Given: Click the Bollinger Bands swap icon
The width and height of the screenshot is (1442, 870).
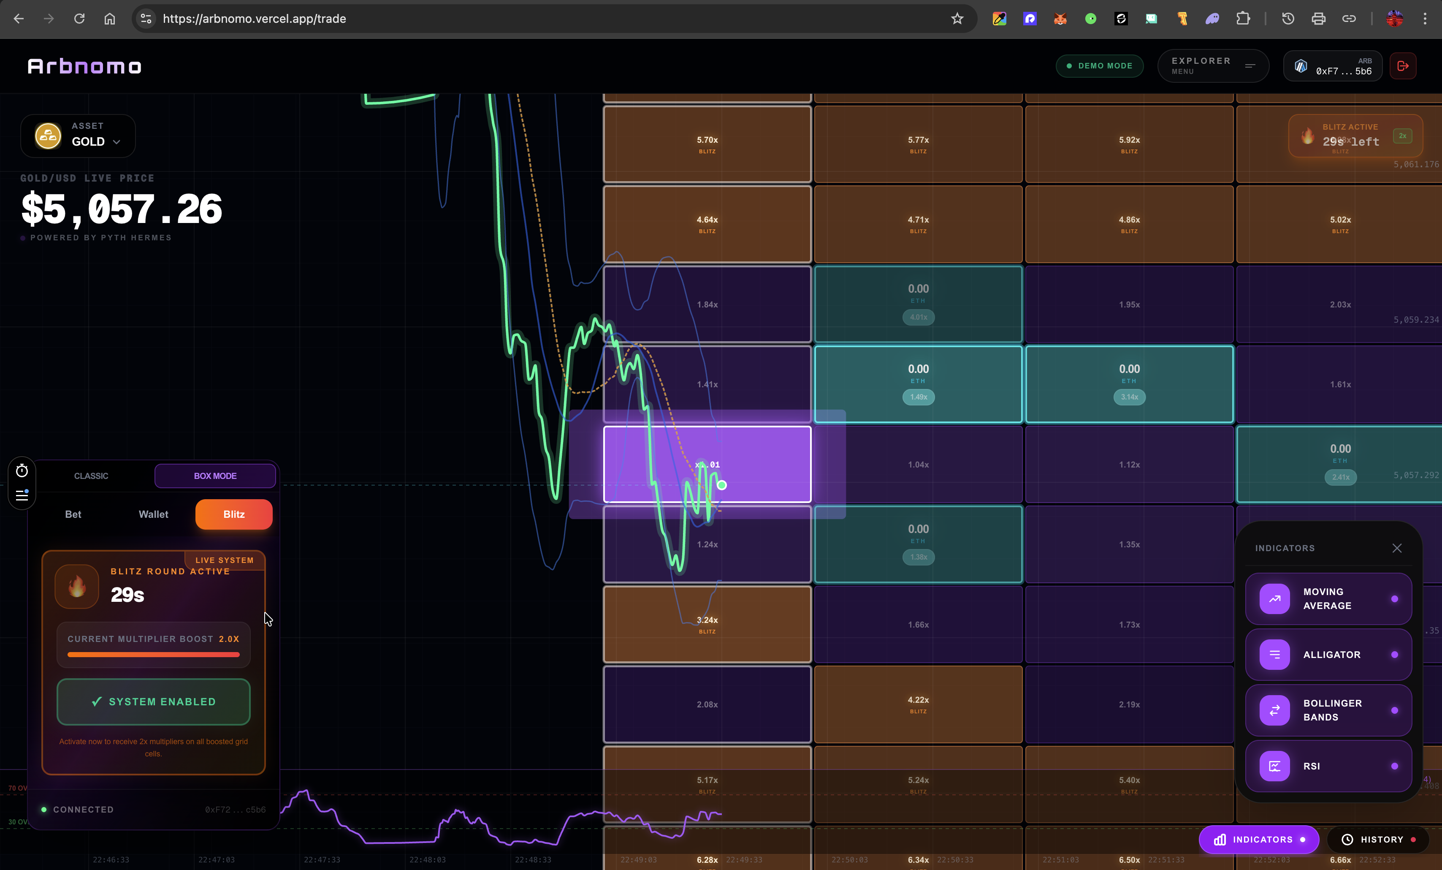Looking at the screenshot, I should click(x=1274, y=710).
